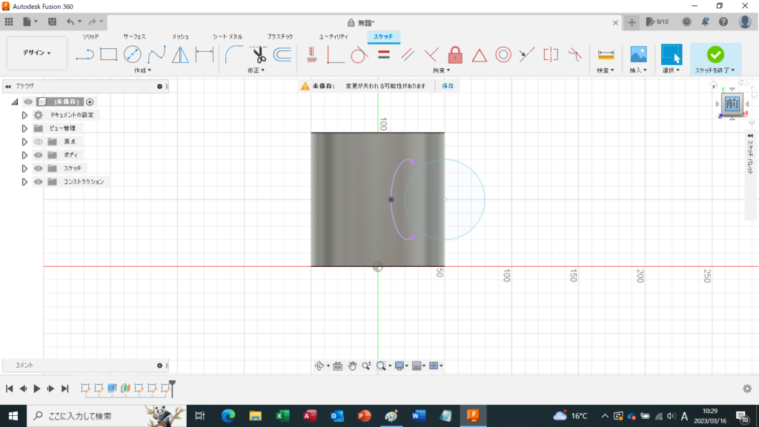Play the timeline history
The width and height of the screenshot is (759, 427).
coord(37,388)
